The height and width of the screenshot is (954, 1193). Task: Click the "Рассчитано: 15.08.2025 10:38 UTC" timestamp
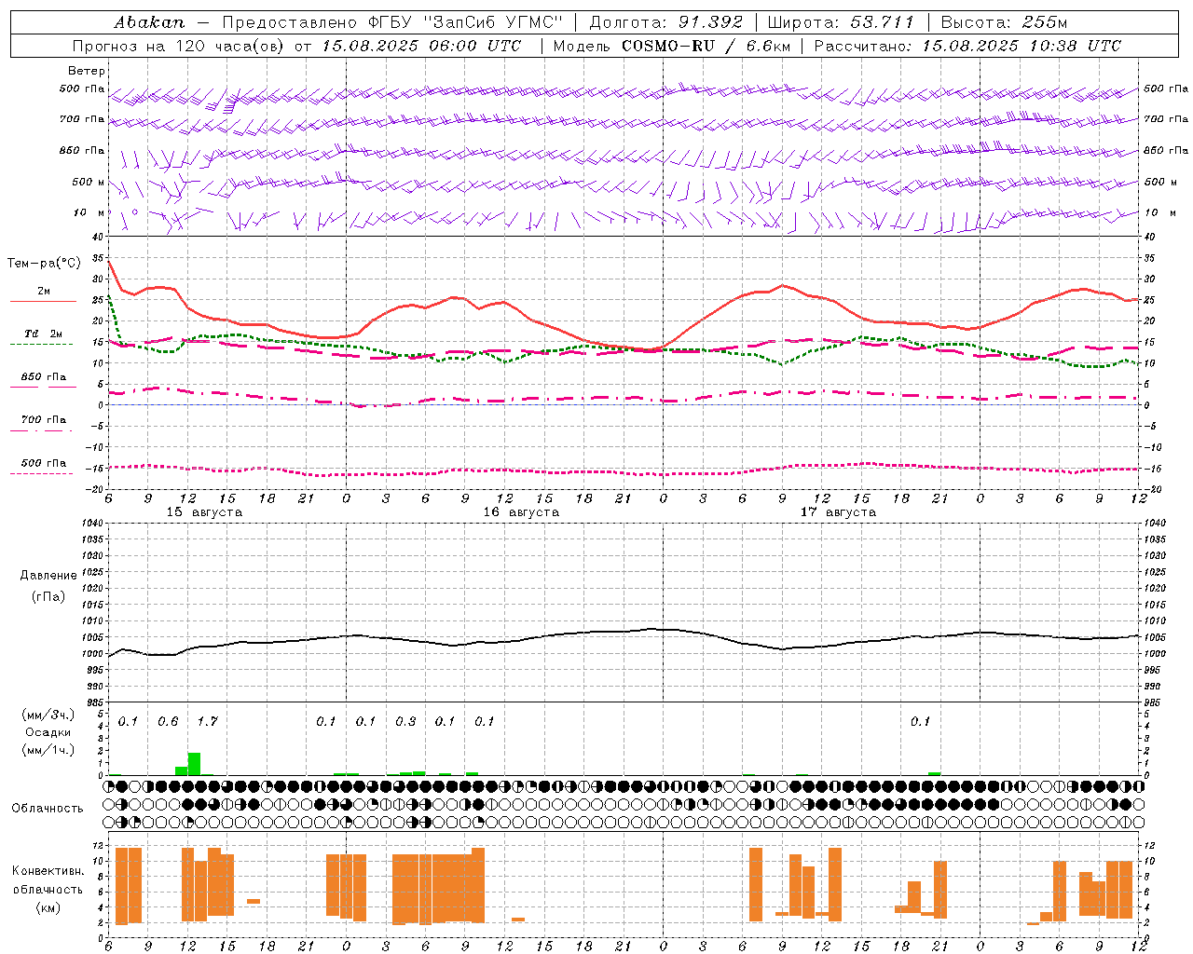967,46
